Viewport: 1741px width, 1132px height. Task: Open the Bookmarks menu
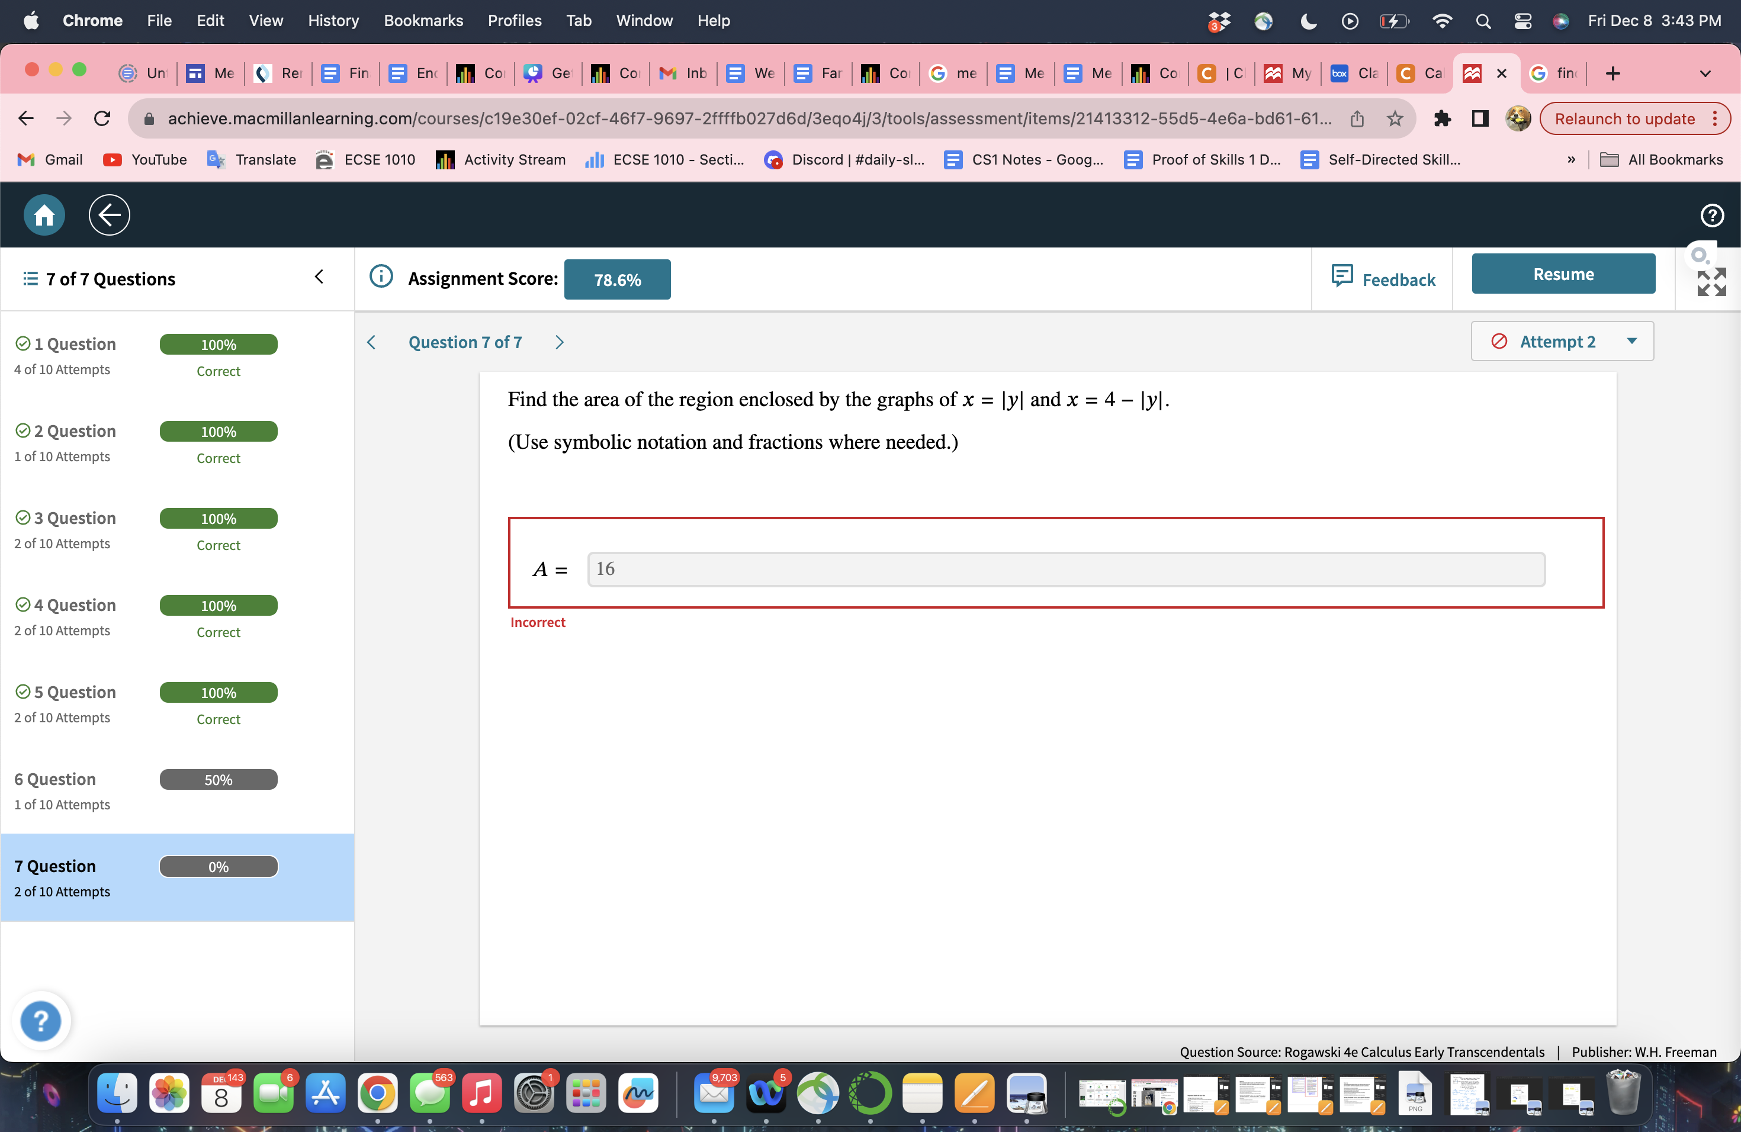(423, 21)
